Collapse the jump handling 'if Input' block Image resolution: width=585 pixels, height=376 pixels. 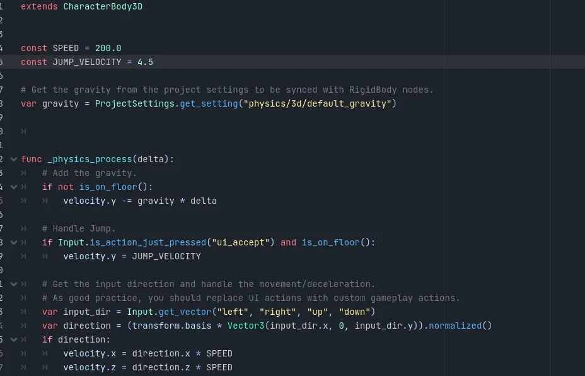[x=14, y=242]
